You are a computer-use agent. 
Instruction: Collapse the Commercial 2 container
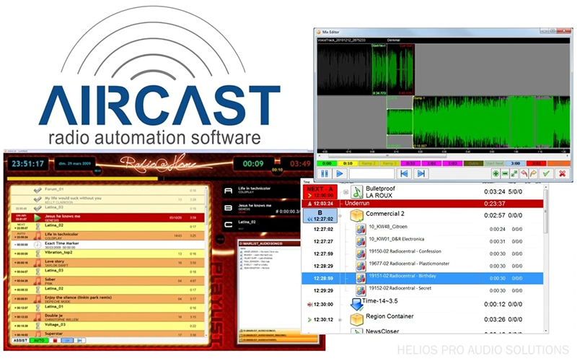(x=340, y=216)
